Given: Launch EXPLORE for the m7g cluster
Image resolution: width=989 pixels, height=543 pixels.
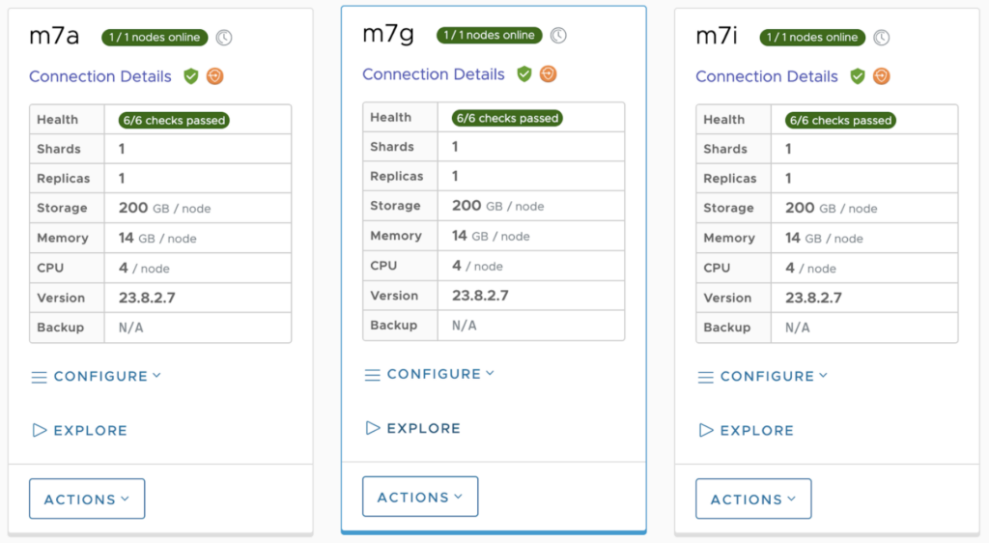Looking at the screenshot, I should point(413,428).
